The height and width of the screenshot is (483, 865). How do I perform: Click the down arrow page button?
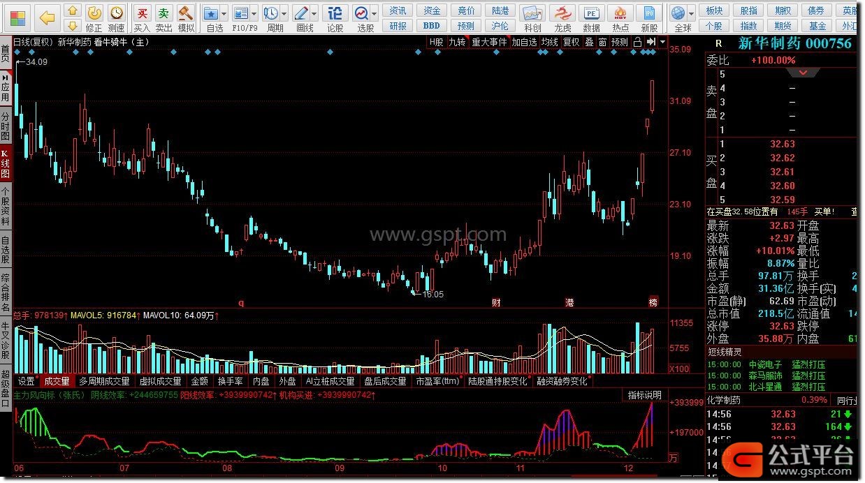point(73,25)
